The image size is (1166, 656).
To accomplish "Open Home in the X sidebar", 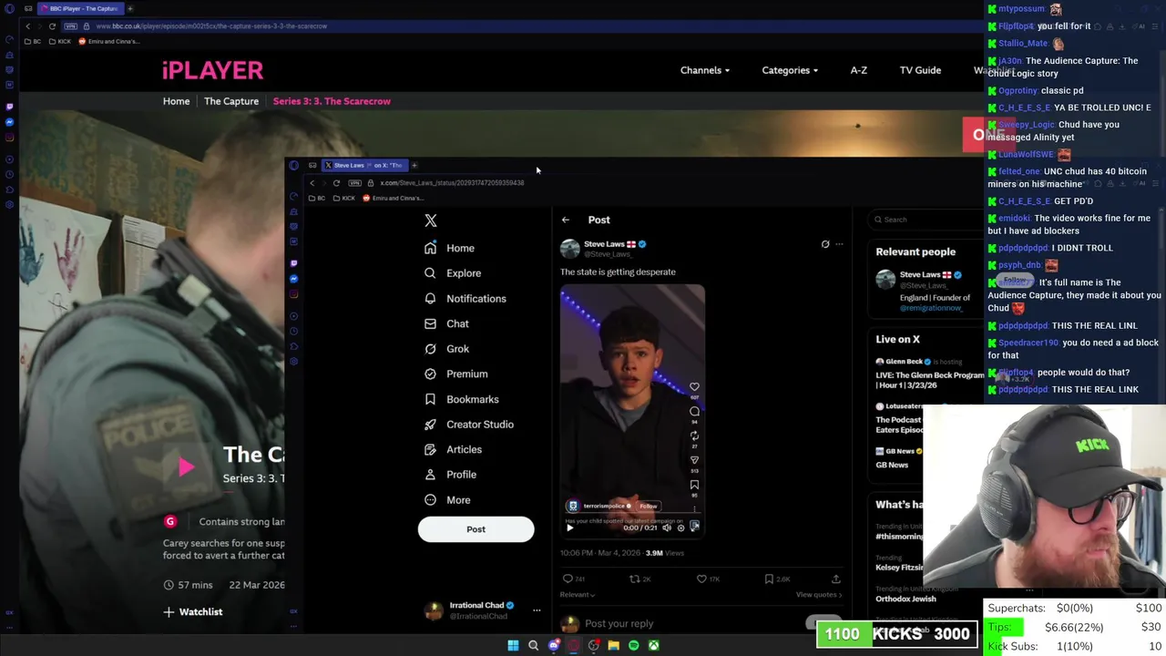I will [449, 248].
